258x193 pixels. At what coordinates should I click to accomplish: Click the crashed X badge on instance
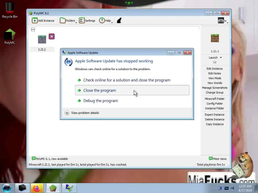pyautogui.click(x=52, y=36)
